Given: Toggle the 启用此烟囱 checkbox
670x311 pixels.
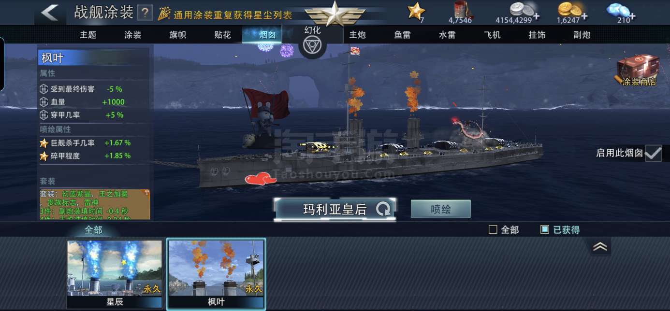Looking at the screenshot, I should coord(653,154).
